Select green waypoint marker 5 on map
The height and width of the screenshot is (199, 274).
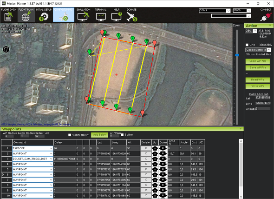coord(103,103)
